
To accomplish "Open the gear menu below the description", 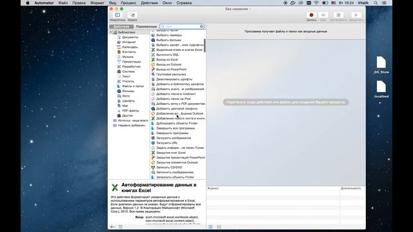I will (112, 227).
